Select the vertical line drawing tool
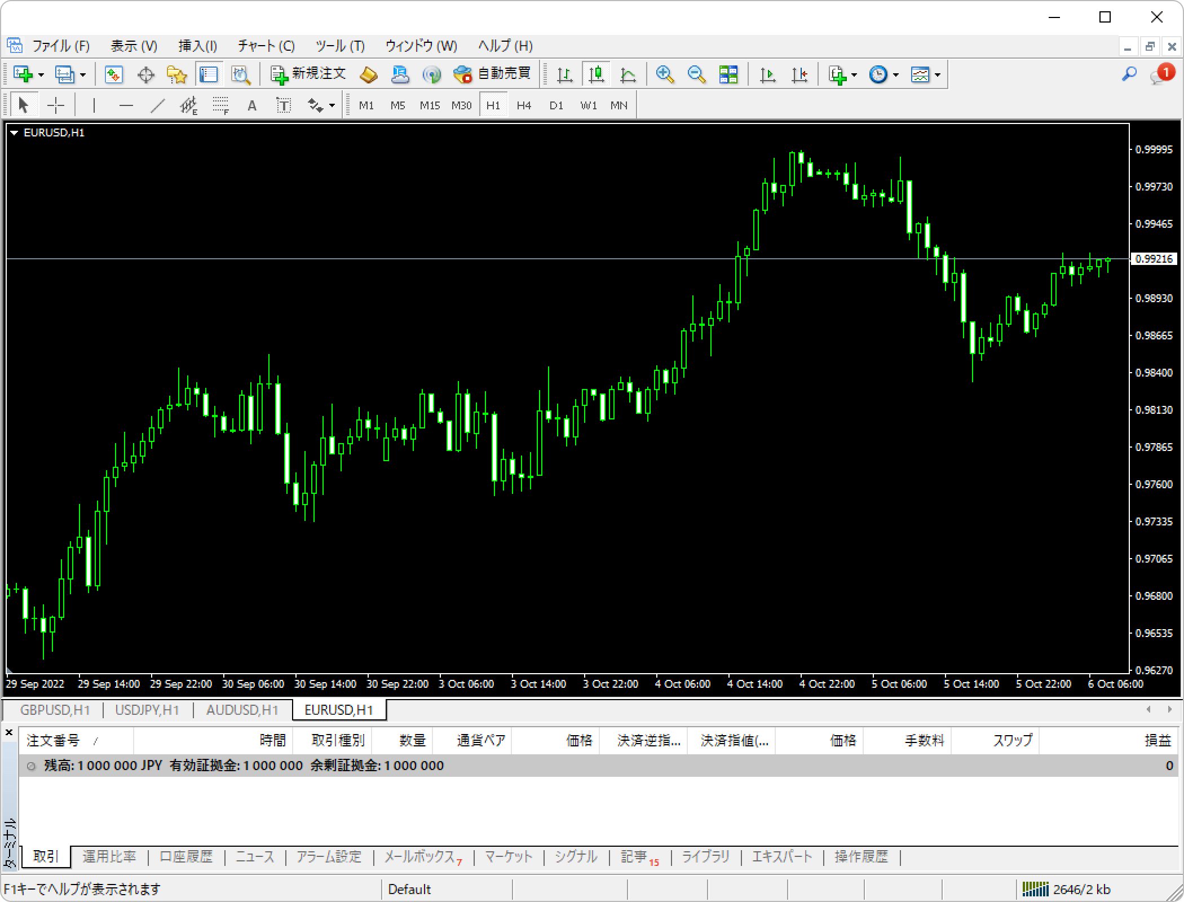 click(94, 105)
